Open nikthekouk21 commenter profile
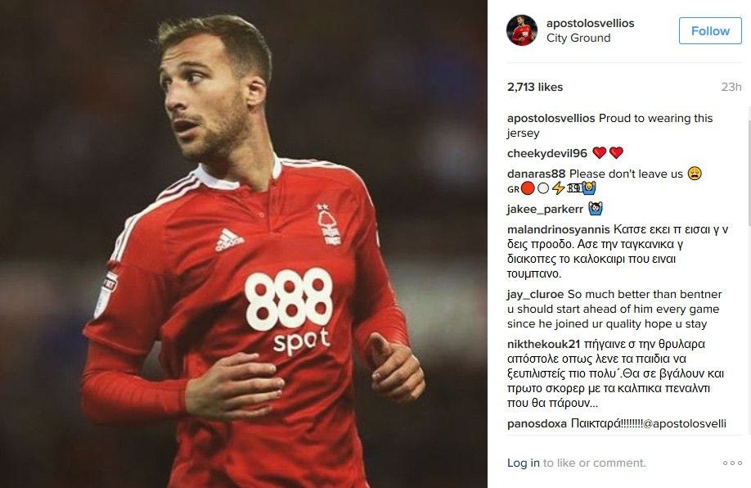 (x=543, y=344)
